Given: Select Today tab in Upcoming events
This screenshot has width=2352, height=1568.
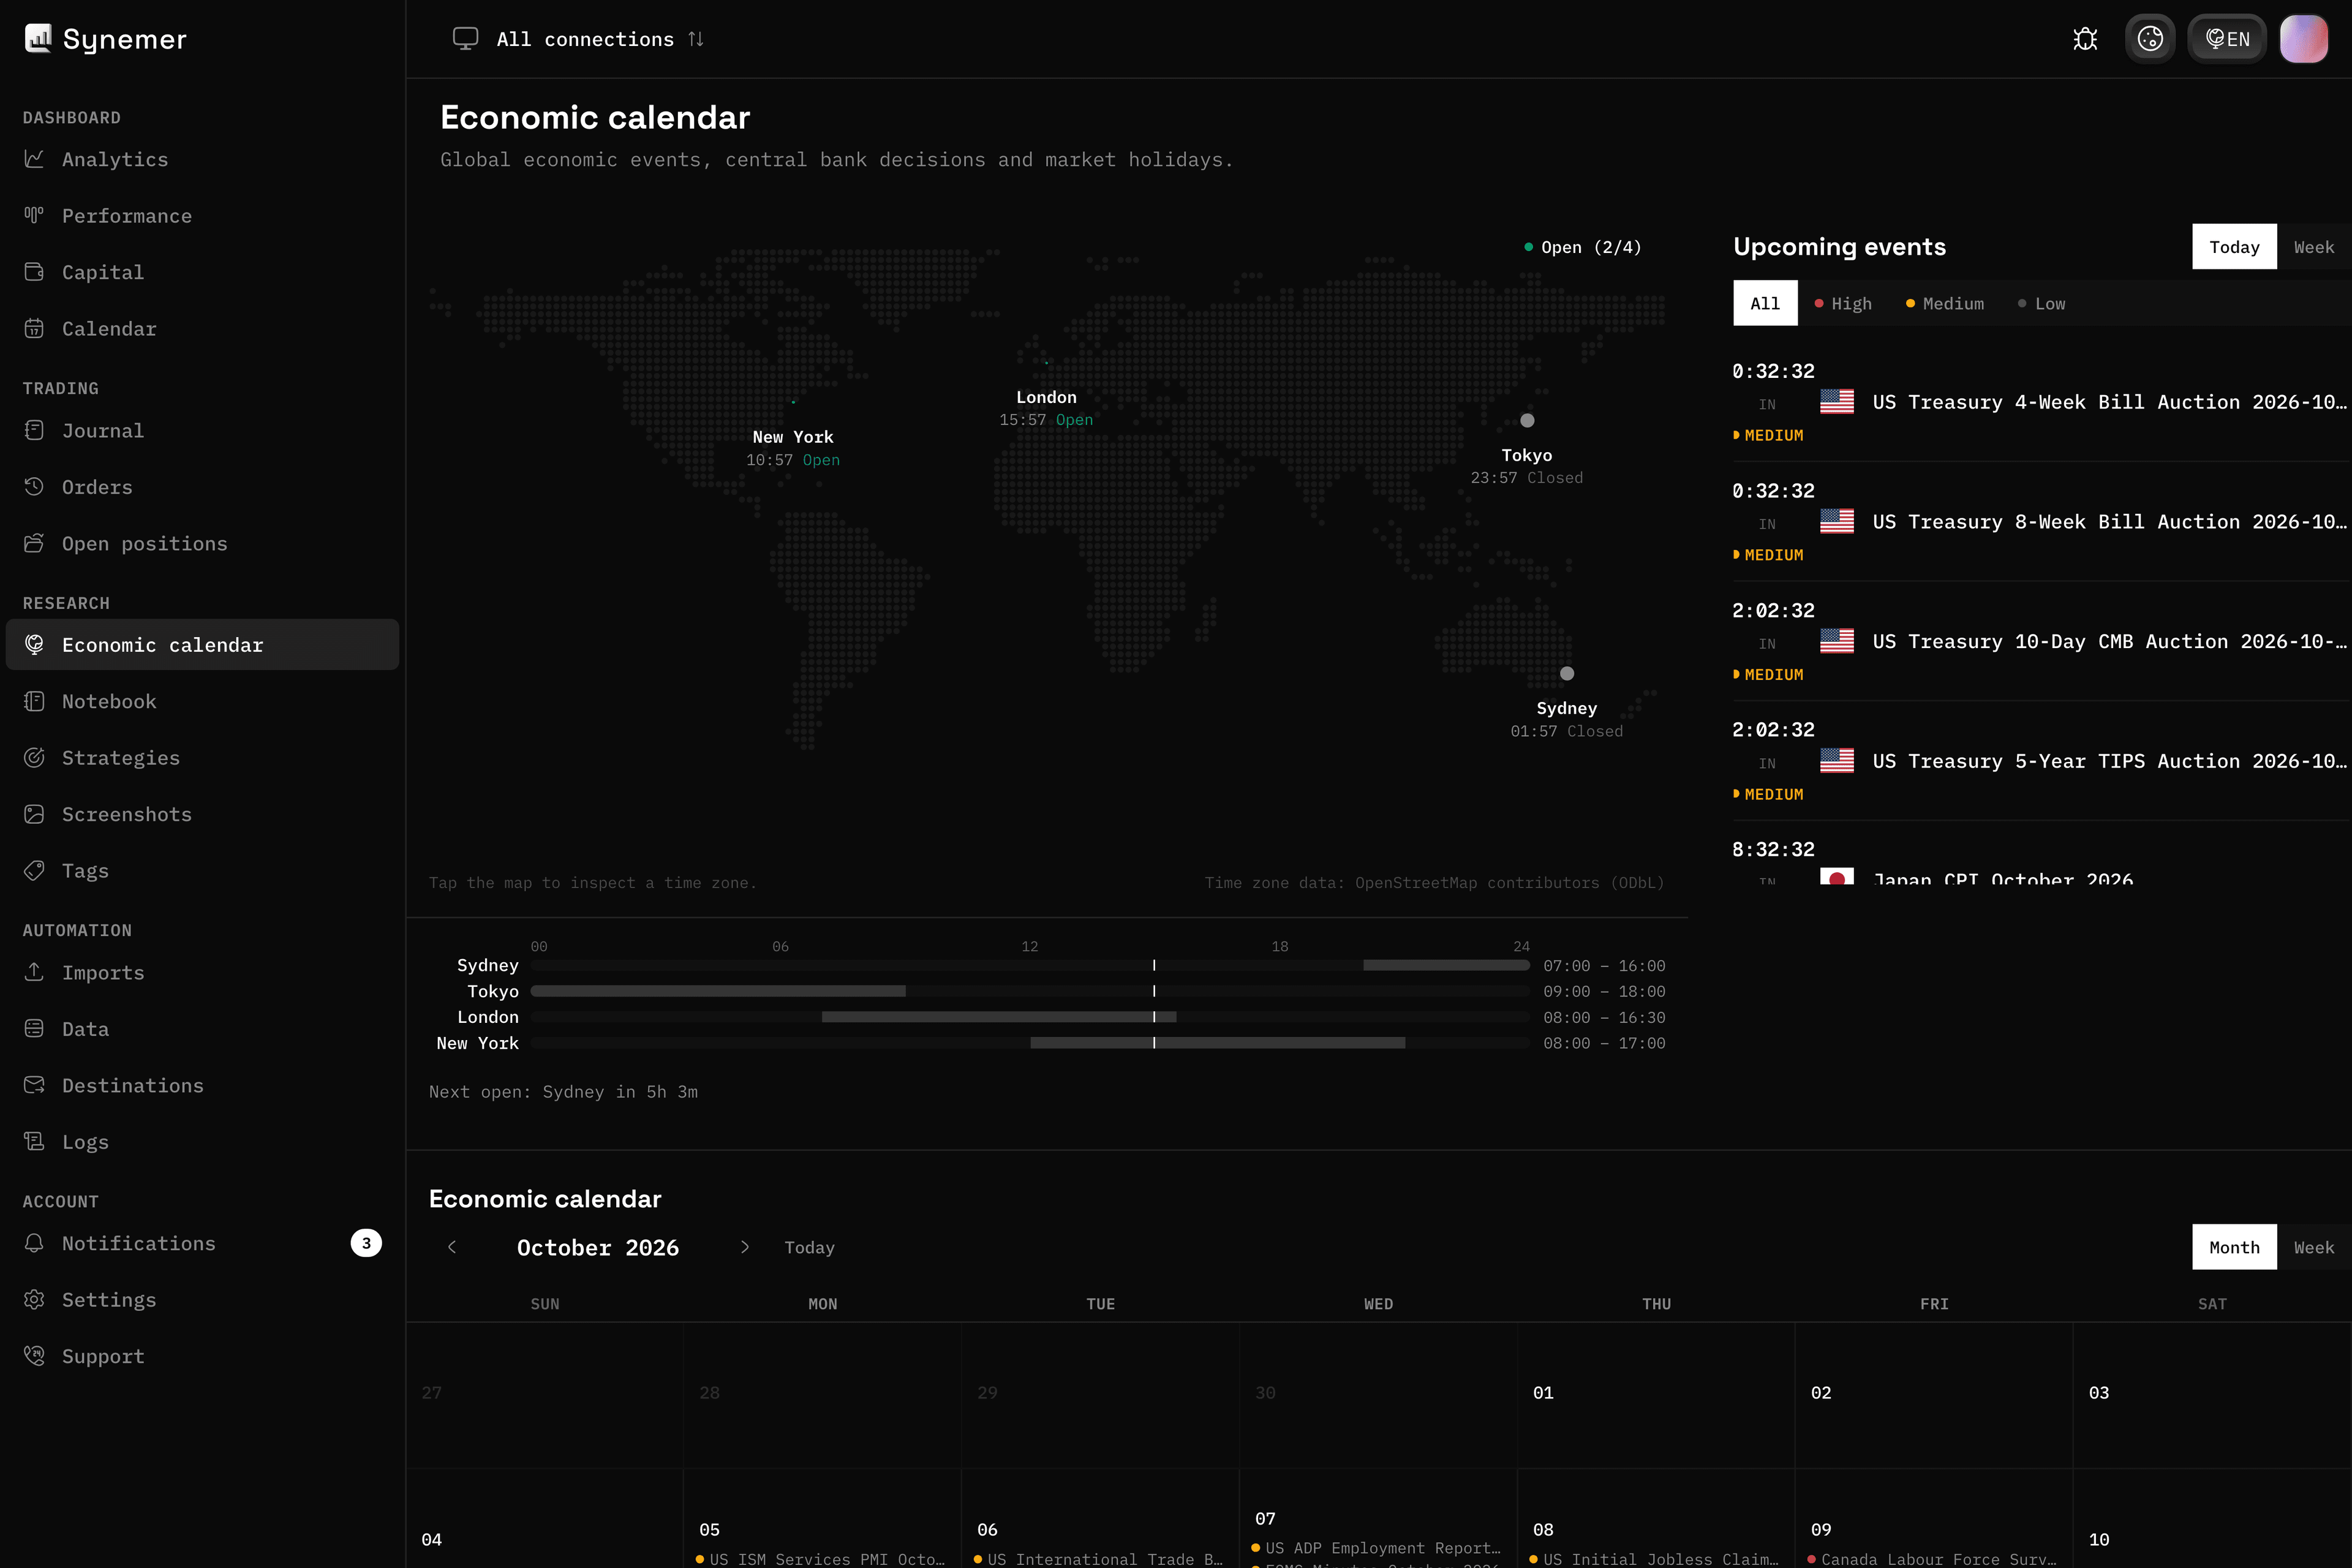Looking at the screenshot, I should 2234,247.
